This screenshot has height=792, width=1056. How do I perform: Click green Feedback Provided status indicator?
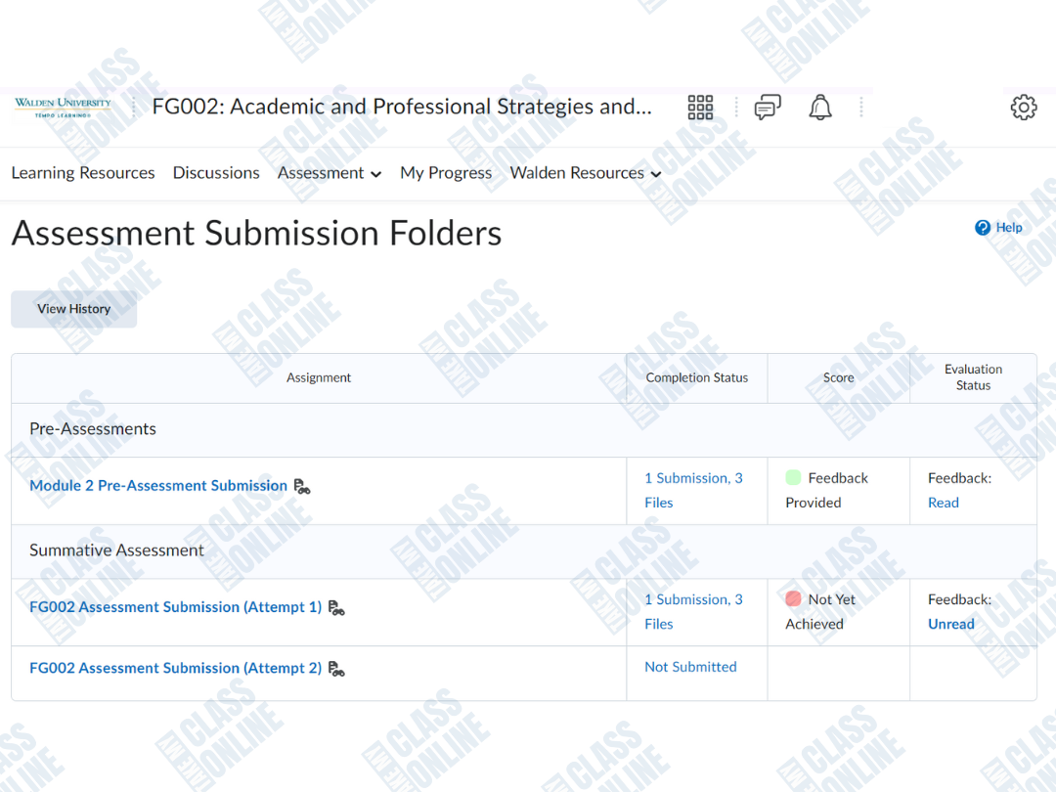tap(793, 477)
